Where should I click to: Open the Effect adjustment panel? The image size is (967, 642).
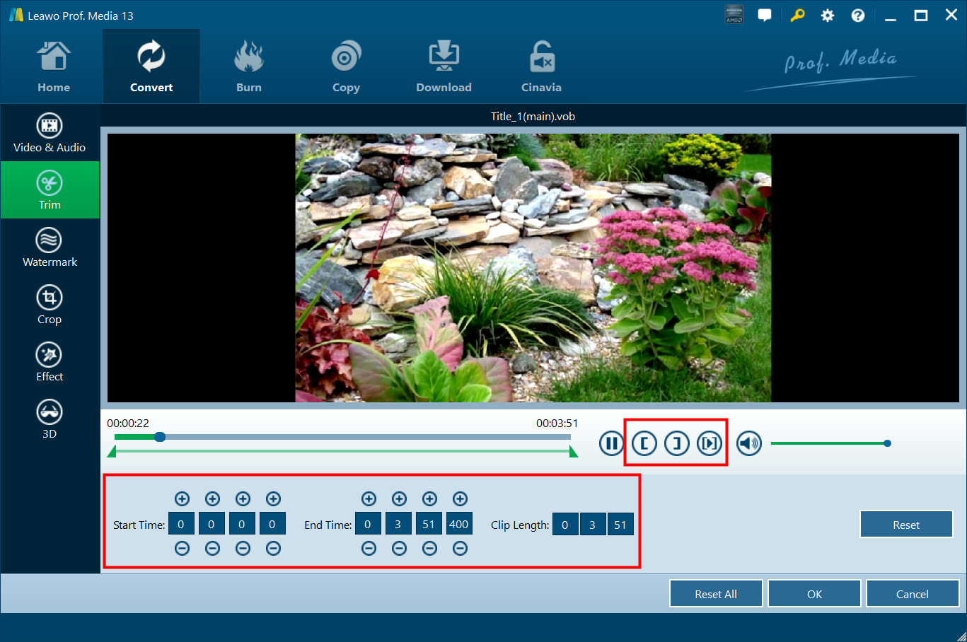50,362
